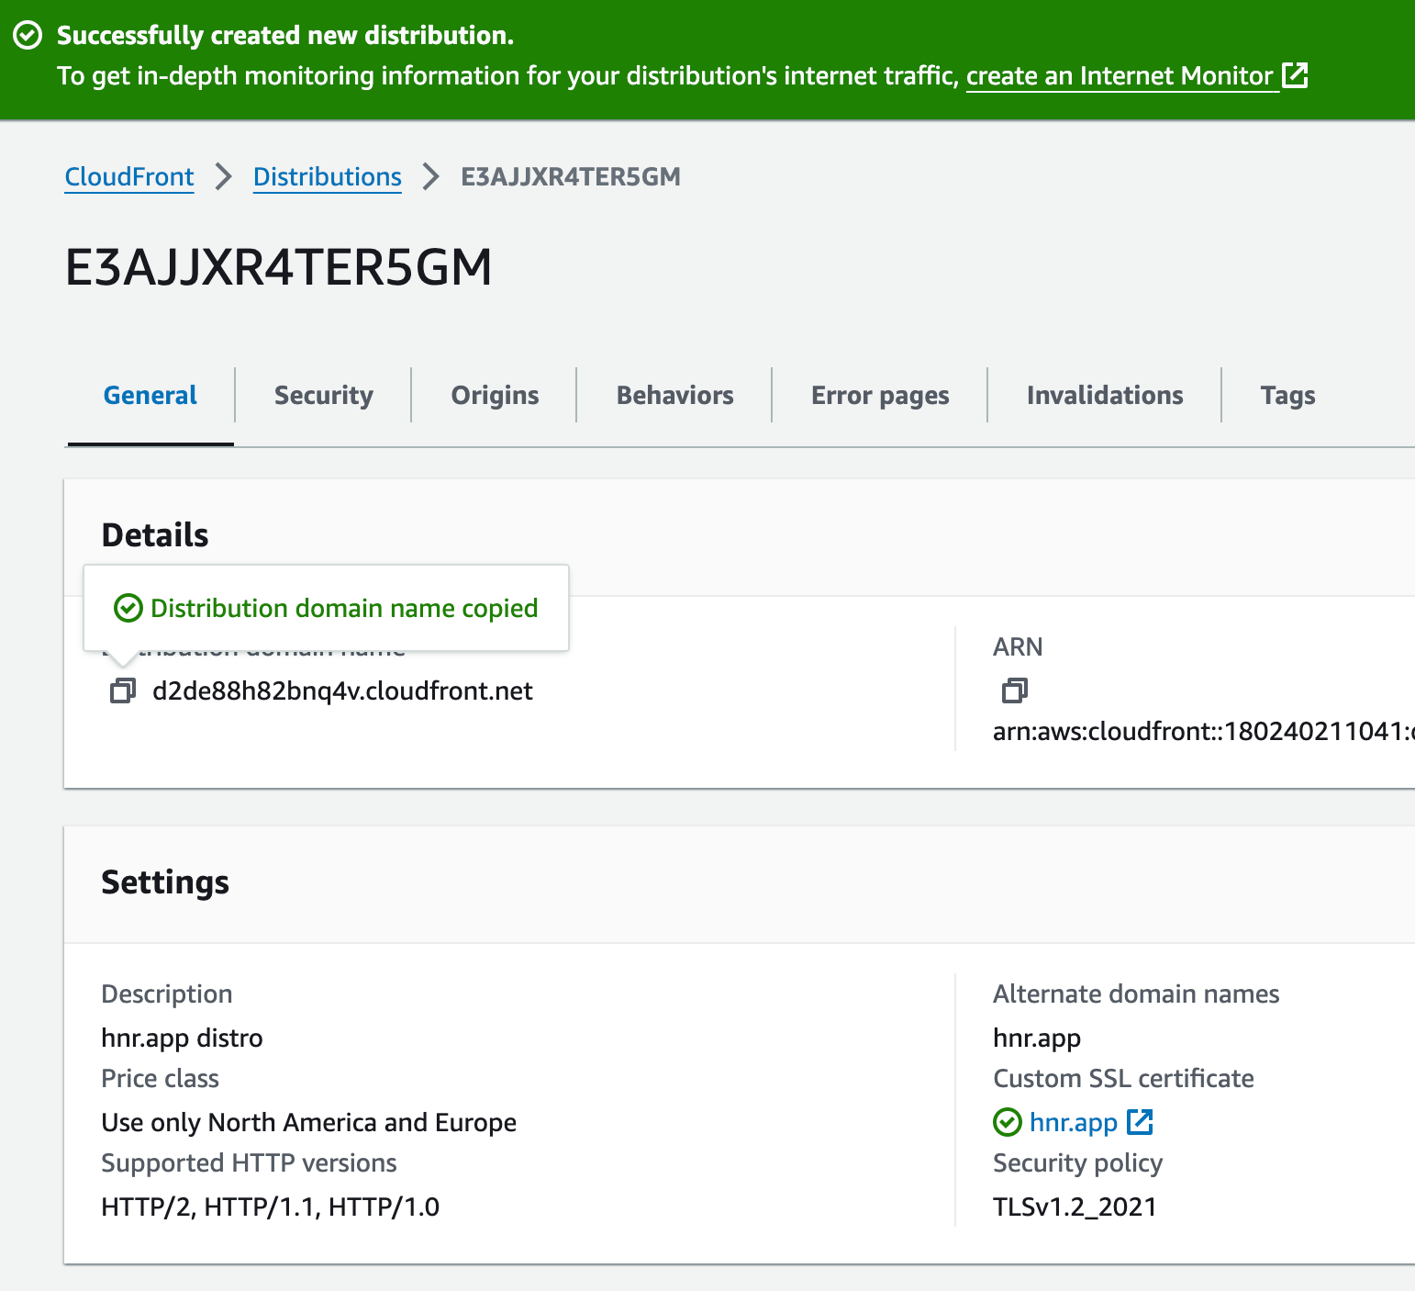Select d2de88h82bnq4v.cloudfront.net domain text
The image size is (1415, 1291).
(x=342, y=690)
